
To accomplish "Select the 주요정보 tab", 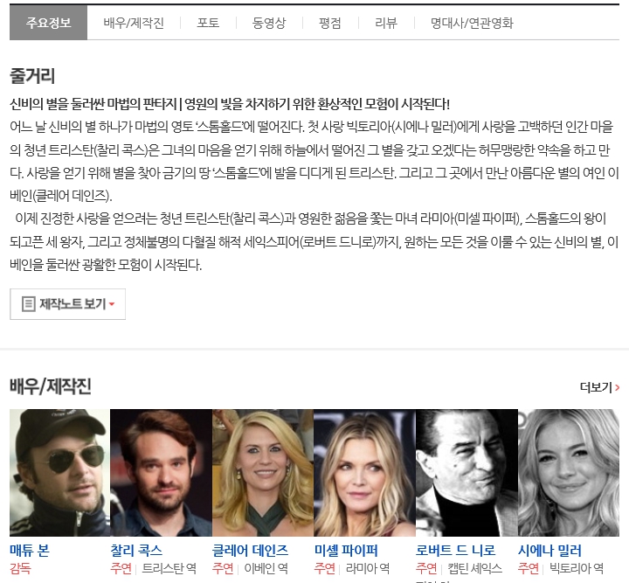I will tap(48, 23).
